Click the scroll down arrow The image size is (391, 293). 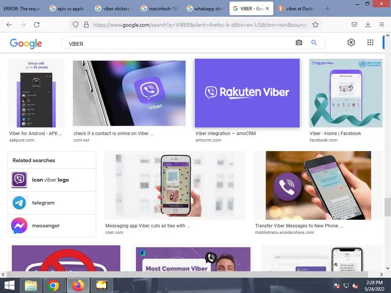pyautogui.click(x=388, y=268)
